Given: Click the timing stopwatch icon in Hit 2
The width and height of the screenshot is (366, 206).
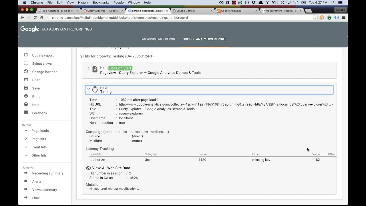Looking at the screenshot, I should 95,90.
